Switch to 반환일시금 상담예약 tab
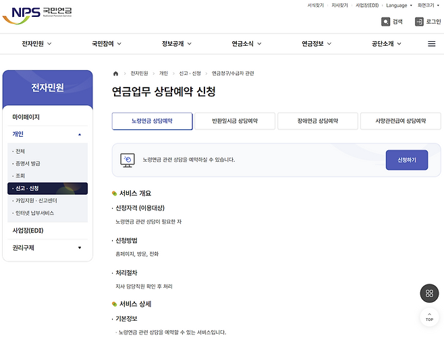 (235, 121)
